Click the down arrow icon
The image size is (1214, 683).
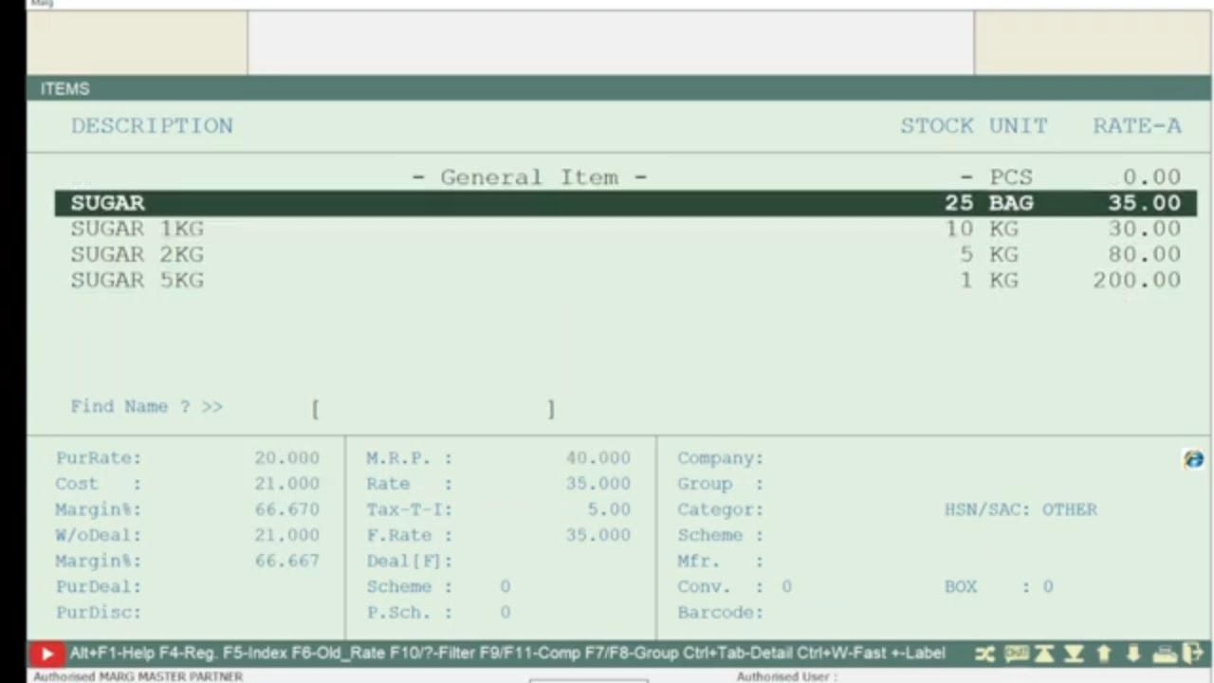tap(1133, 654)
